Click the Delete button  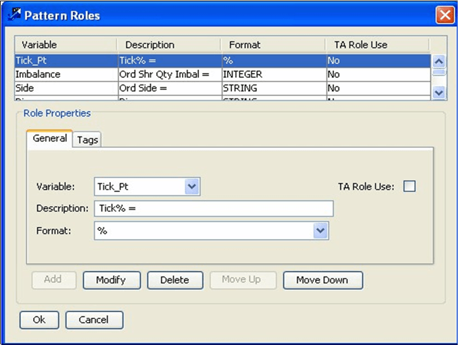pyautogui.click(x=175, y=280)
